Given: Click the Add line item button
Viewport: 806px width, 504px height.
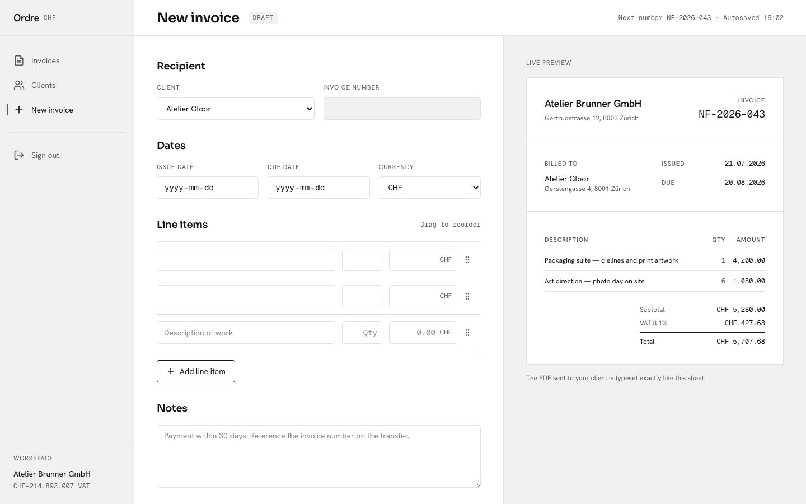Looking at the screenshot, I should [196, 371].
